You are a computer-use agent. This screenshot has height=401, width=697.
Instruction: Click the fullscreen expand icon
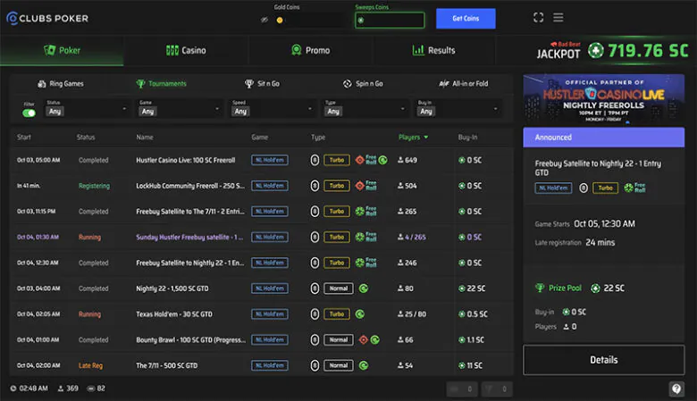click(x=538, y=18)
